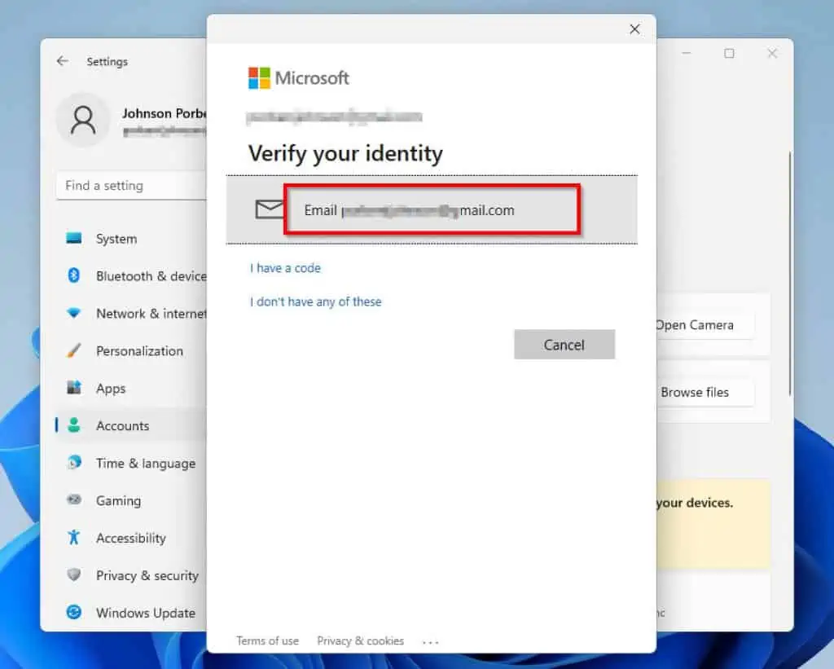Click the Open Camera button
The height and width of the screenshot is (669, 834).
pyautogui.click(x=697, y=324)
